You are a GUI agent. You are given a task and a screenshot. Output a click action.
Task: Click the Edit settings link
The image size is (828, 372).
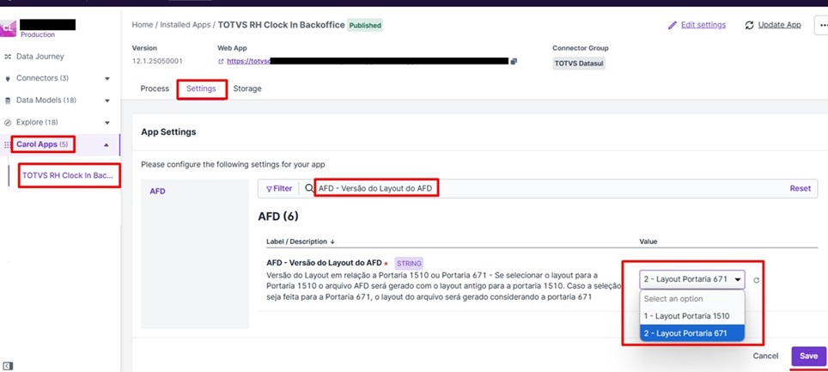click(703, 25)
